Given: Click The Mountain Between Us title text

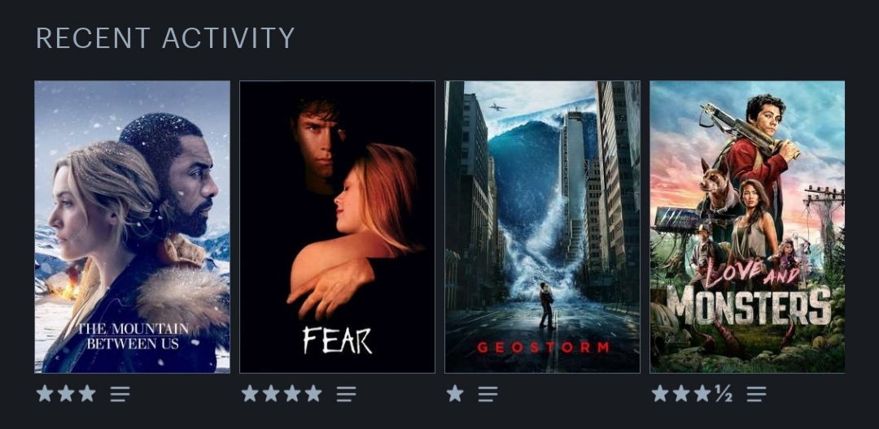Looking at the screenshot, I should pos(133,336).
